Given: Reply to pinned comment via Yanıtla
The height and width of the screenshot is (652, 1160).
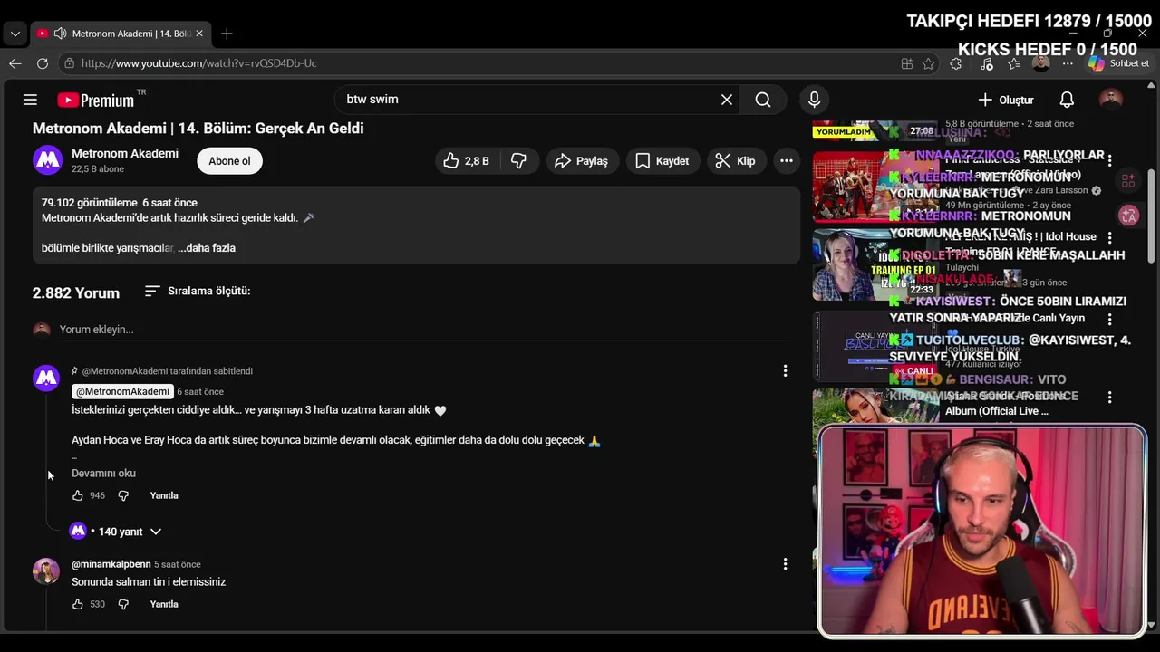Looking at the screenshot, I should 164,495.
